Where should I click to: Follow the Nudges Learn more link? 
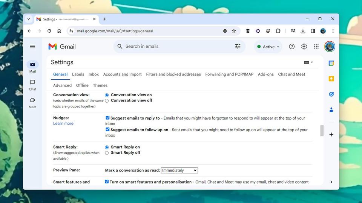click(x=63, y=123)
